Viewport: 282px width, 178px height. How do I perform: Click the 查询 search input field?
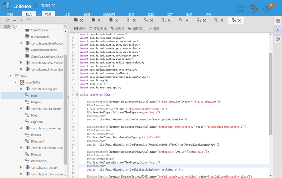(x=37, y=27)
